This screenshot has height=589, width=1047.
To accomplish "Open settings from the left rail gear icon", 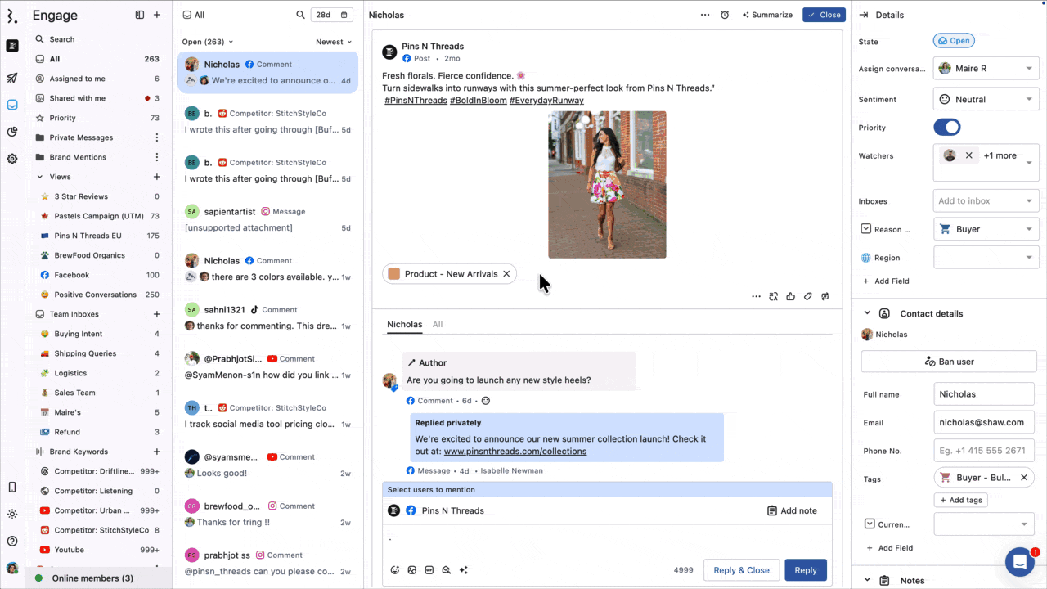I will point(11,159).
